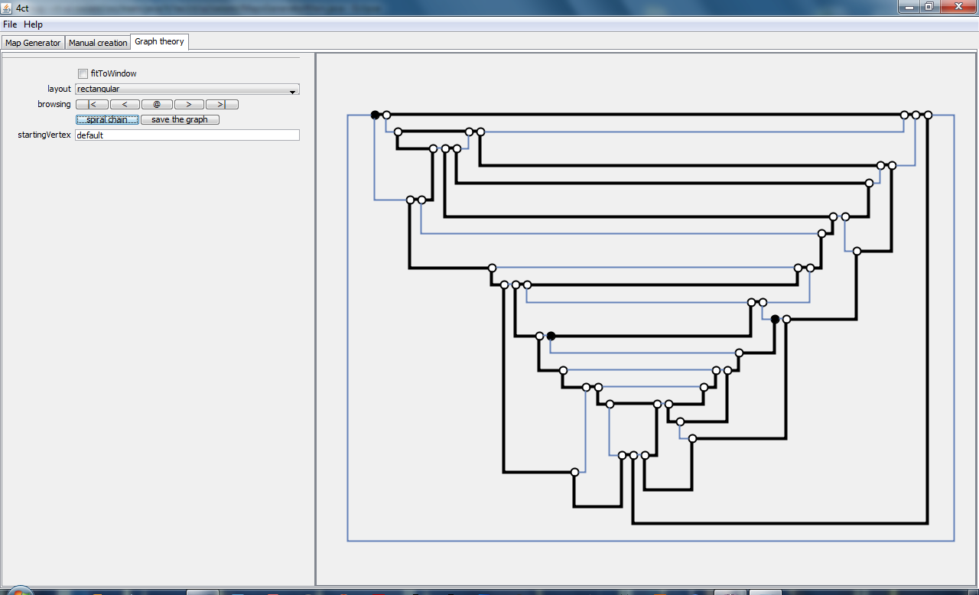Select the leftmost filled black graph vertex

[375, 115]
